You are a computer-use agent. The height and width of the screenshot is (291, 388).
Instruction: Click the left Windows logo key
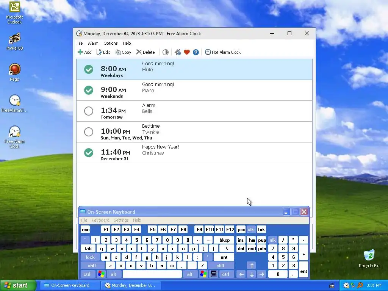point(101,274)
